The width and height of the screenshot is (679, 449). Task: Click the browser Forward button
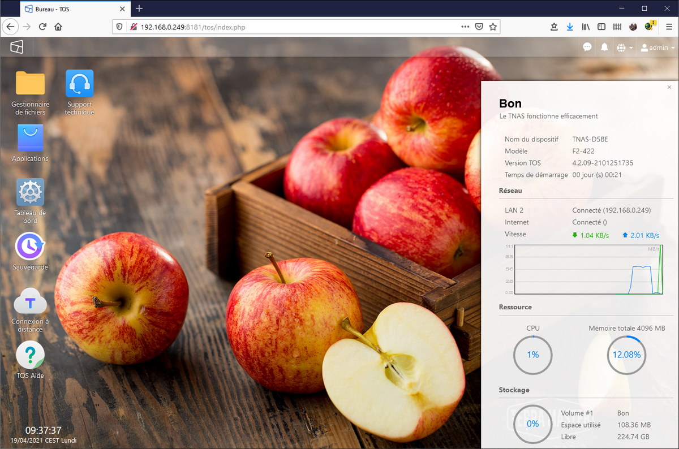(27, 27)
